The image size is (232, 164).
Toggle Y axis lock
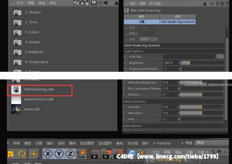click(59, 154)
